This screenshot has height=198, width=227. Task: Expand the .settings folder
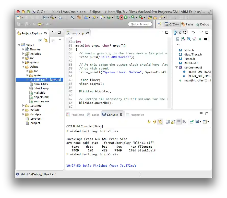23,106
